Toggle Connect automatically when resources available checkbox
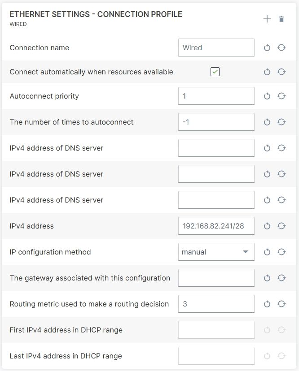This screenshot has height=371, width=299. [x=215, y=72]
